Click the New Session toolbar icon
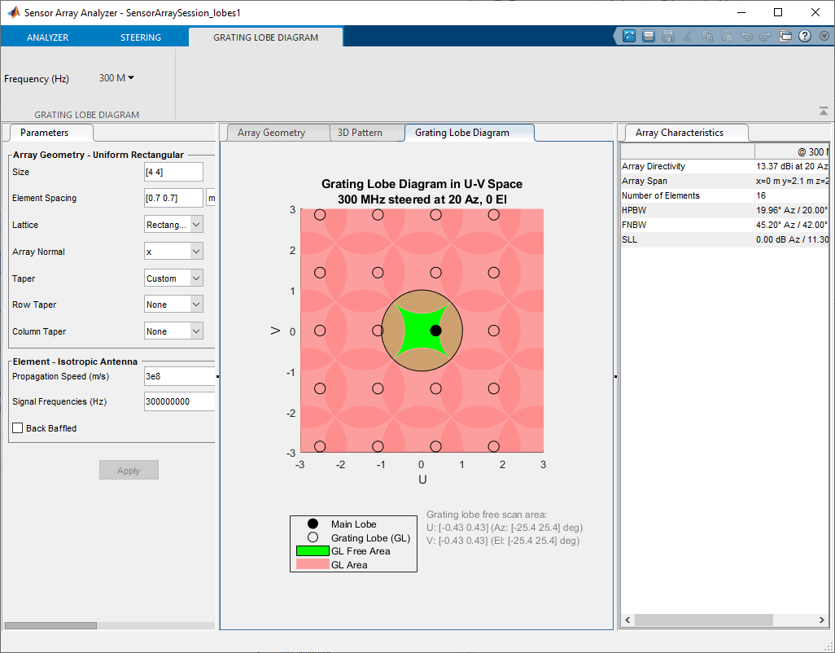Viewport: 835px width, 653px height. [x=629, y=36]
